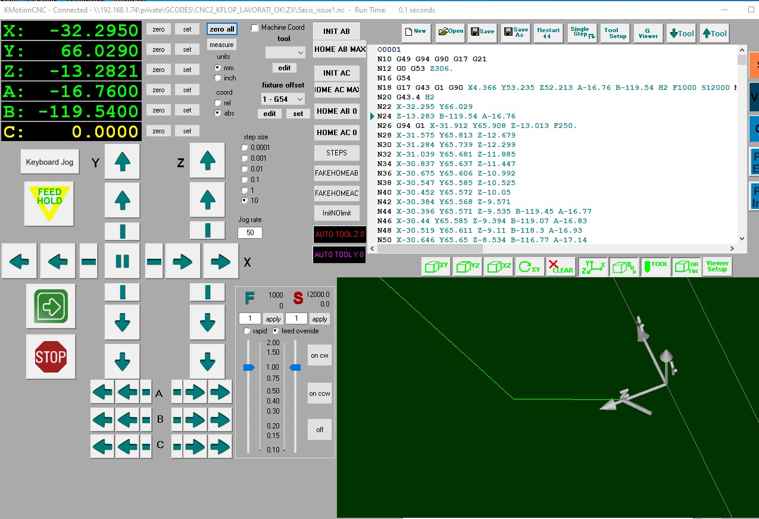The image size is (759, 519).
Task: Click the HOME AB 0 button
Action: [x=336, y=111]
